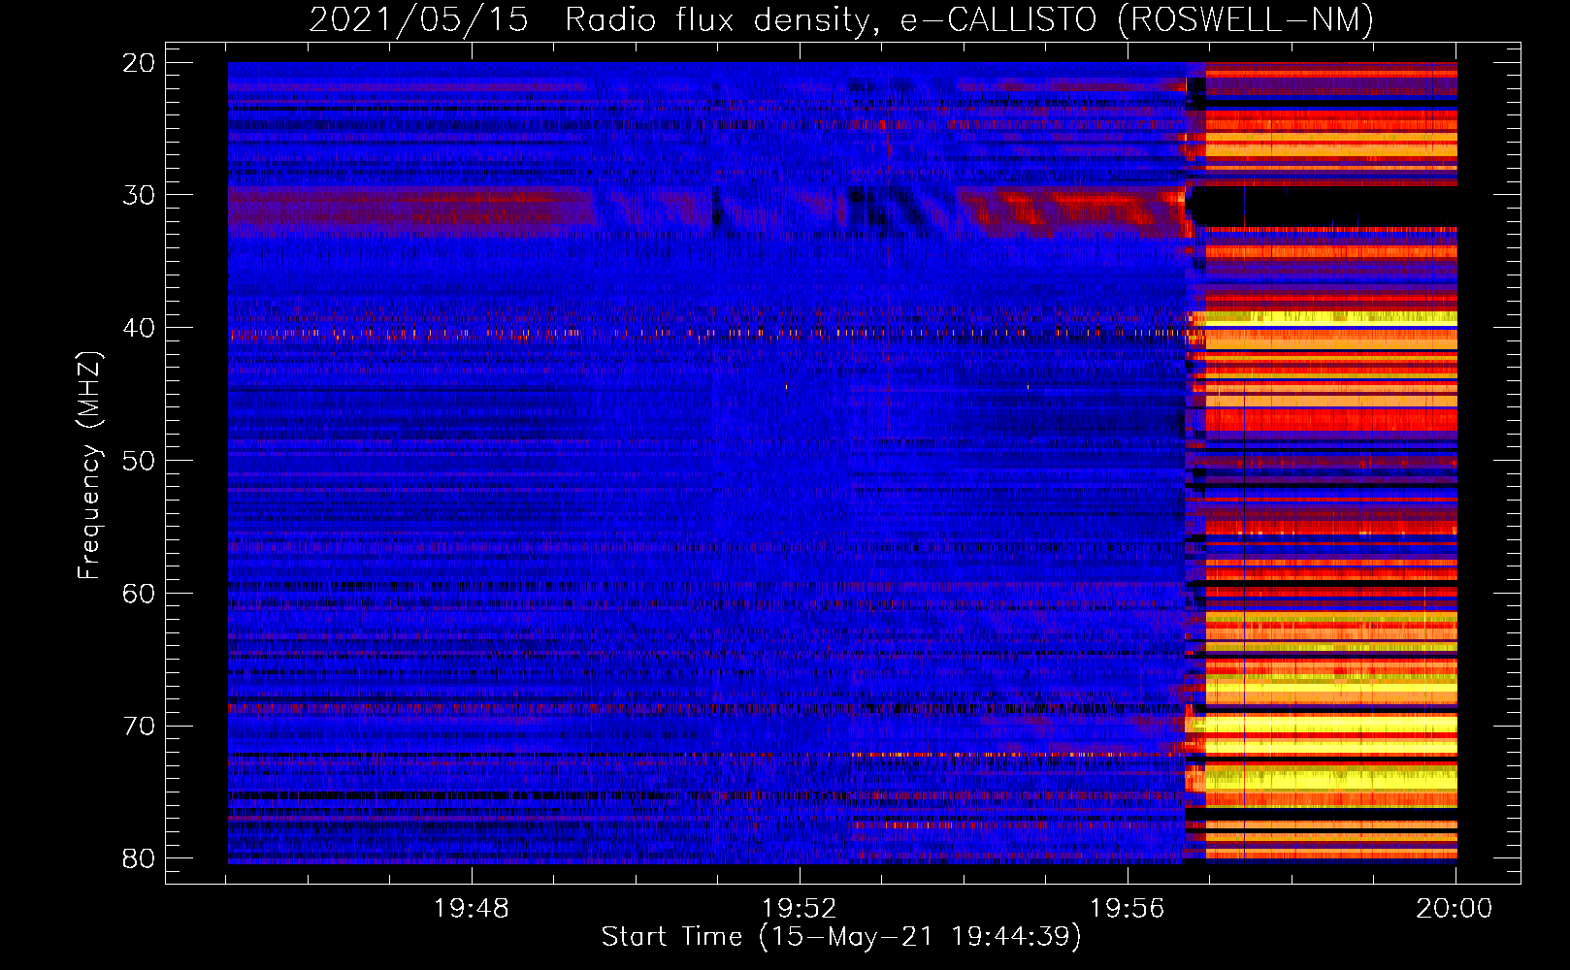
Task: Click the frequency tick label 50
Action: tap(139, 461)
